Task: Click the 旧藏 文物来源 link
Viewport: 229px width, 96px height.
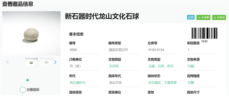Action: coord(191,66)
